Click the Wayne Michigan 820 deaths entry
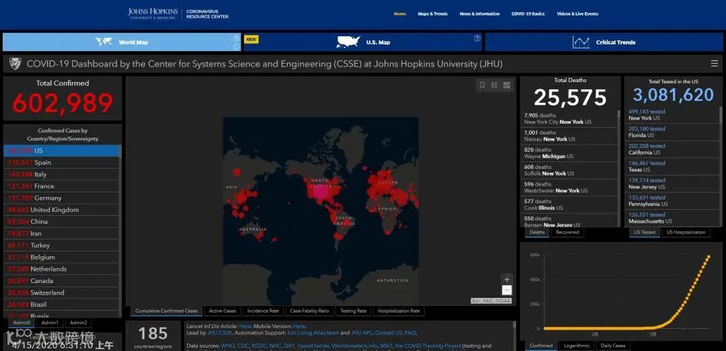The height and width of the screenshot is (351, 726). tap(569, 153)
